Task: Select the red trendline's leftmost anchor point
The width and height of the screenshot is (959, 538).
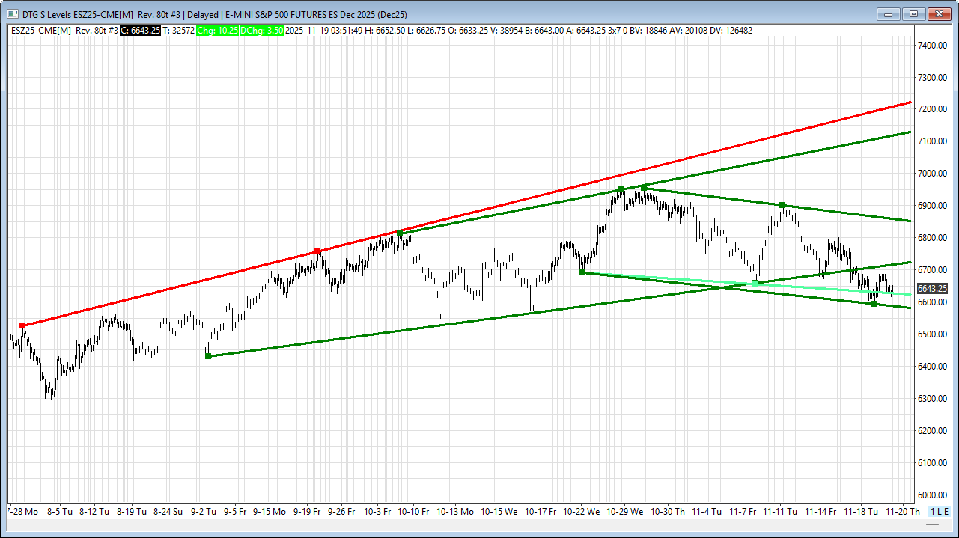Action: [22, 325]
